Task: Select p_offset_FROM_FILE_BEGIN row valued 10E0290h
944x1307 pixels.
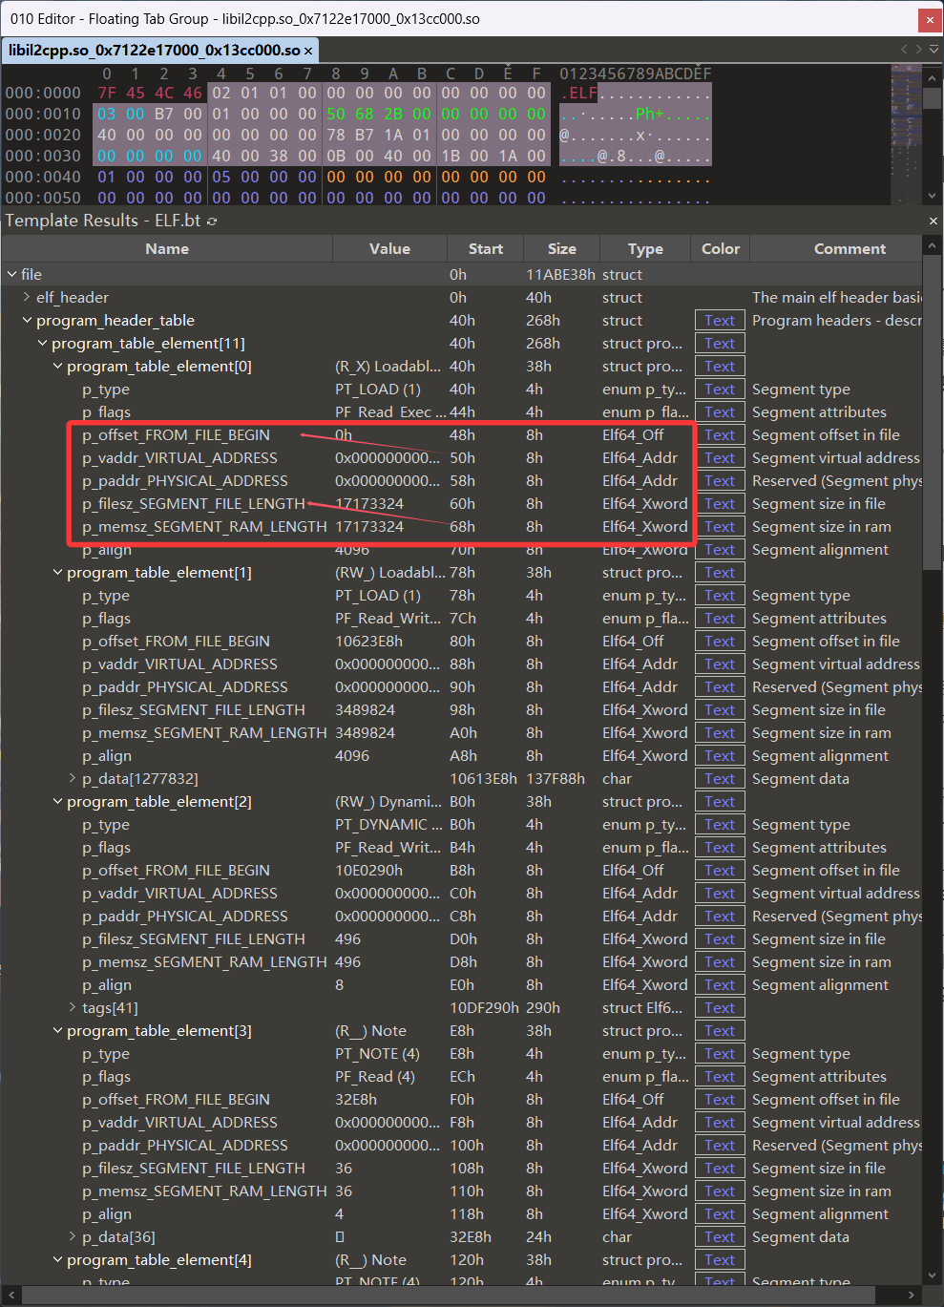Action: click(462, 871)
